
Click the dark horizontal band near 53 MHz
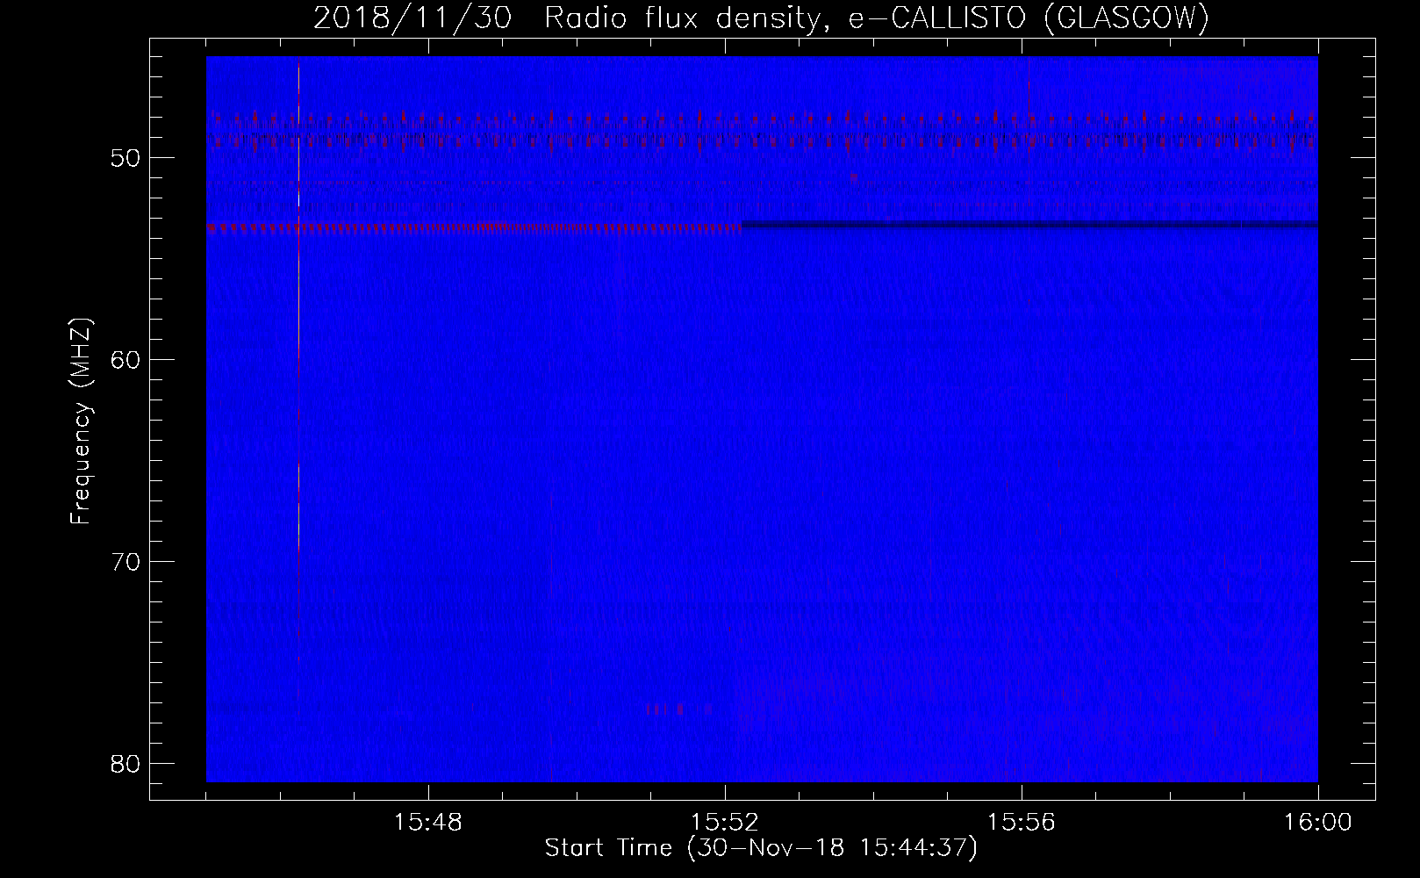click(1029, 226)
